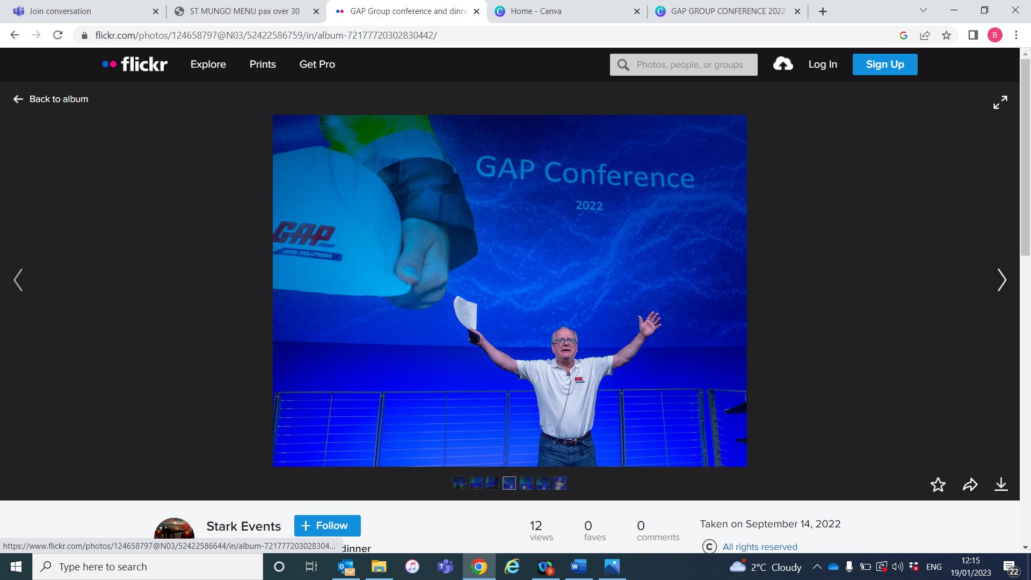Open the Explore menu item

tap(208, 64)
